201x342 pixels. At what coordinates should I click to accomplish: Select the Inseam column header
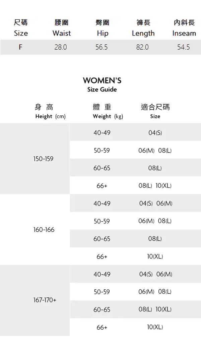pyautogui.click(x=184, y=28)
